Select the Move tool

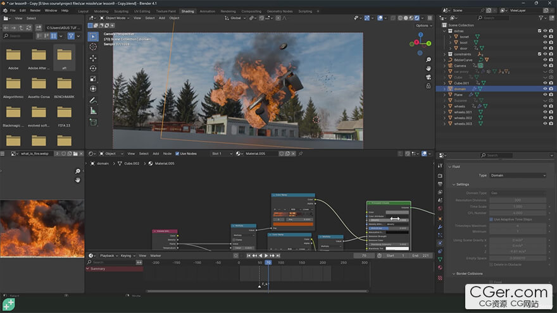click(x=93, y=58)
